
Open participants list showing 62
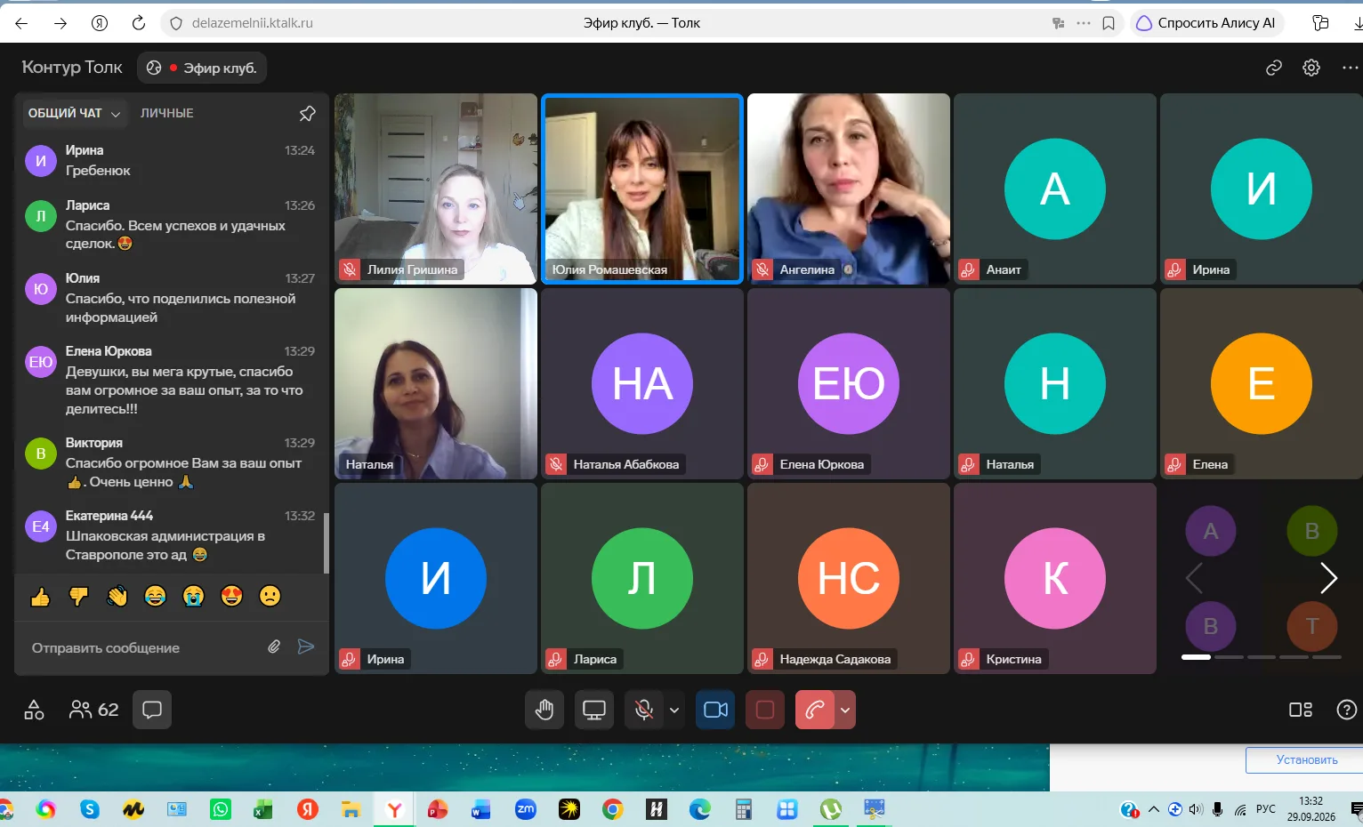point(93,710)
